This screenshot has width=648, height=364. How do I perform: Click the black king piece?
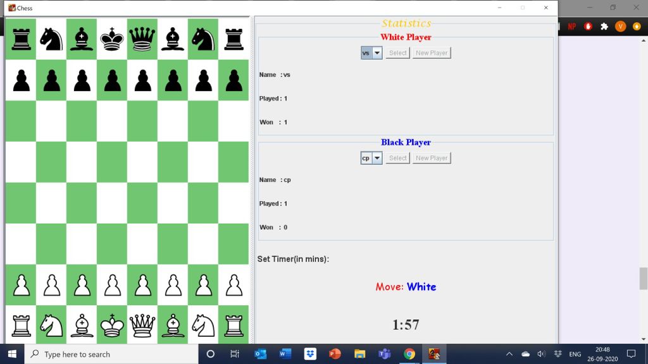(x=112, y=38)
